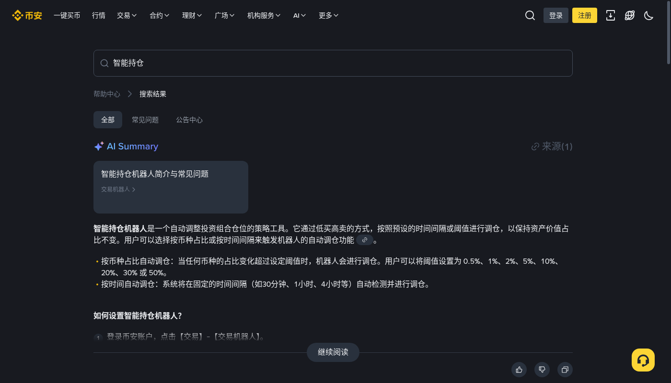Open the header search magnifier icon
Image resolution: width=671 pixels, height=383 pixels.
(x=530, y=15)
